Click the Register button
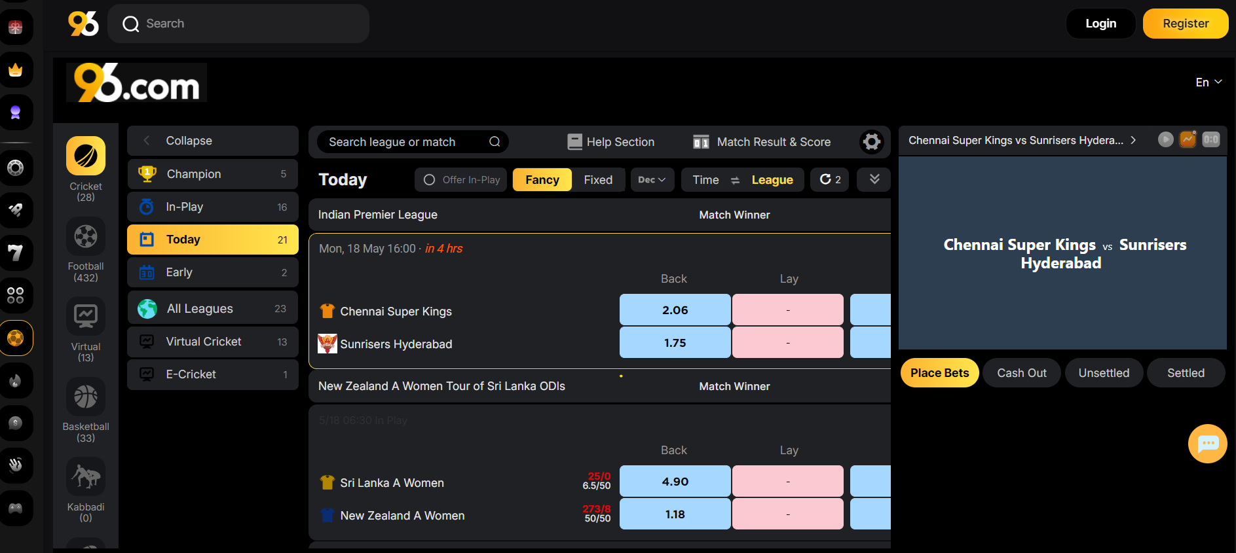The height and width of the screenshot is (553, 1236). coord(1186,24)
